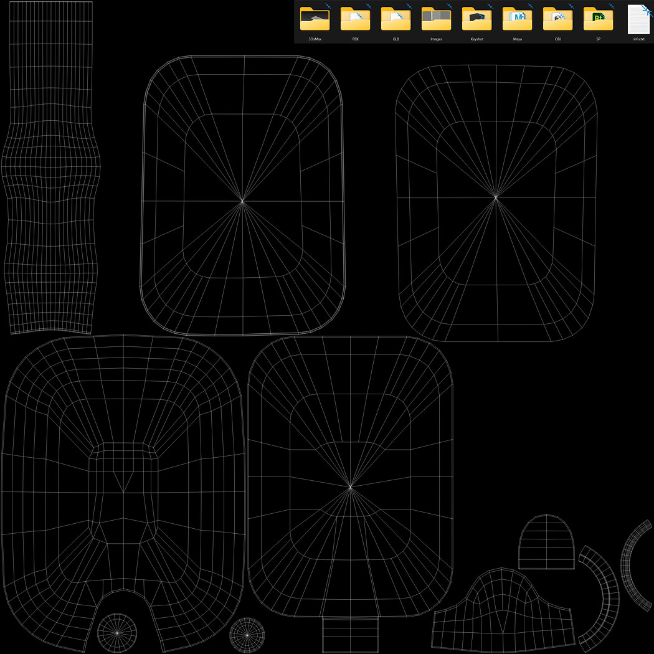The image size is (654, 654).
Task: Open the Keyshot folder icon
Action: coord(476,18)
